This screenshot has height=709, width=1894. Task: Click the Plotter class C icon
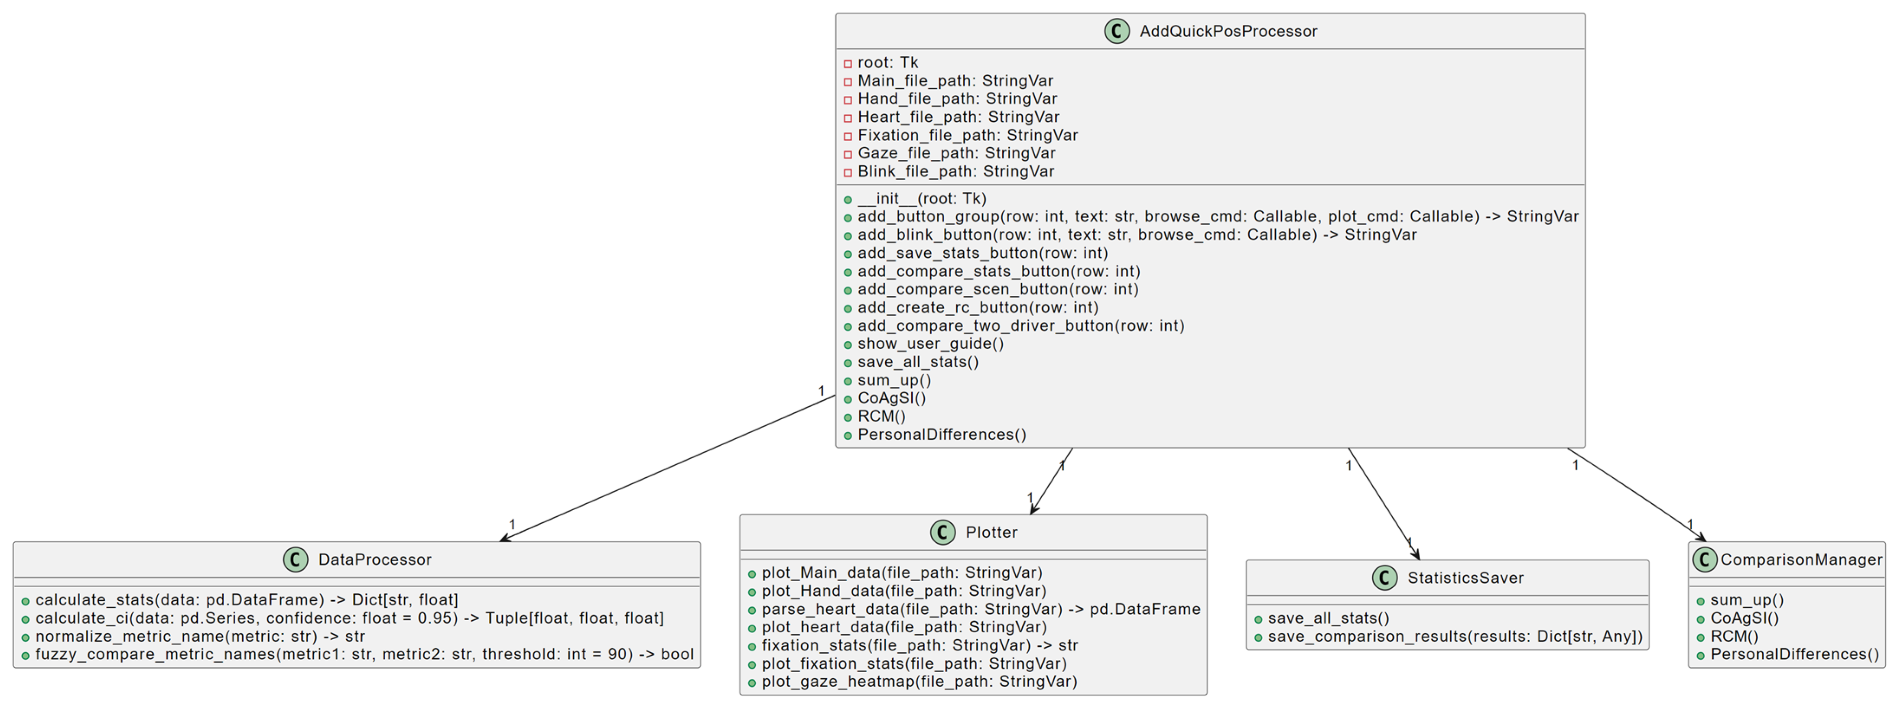coord(942,532)
